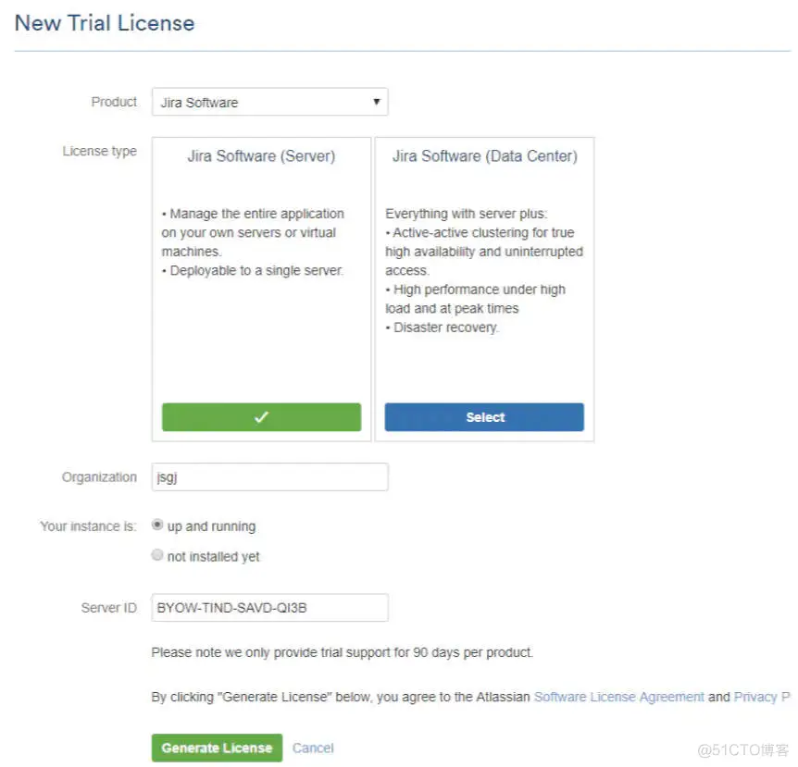Click the 90 days trial support note
Viewport: 798px width, 767px height.
(342, 652)
